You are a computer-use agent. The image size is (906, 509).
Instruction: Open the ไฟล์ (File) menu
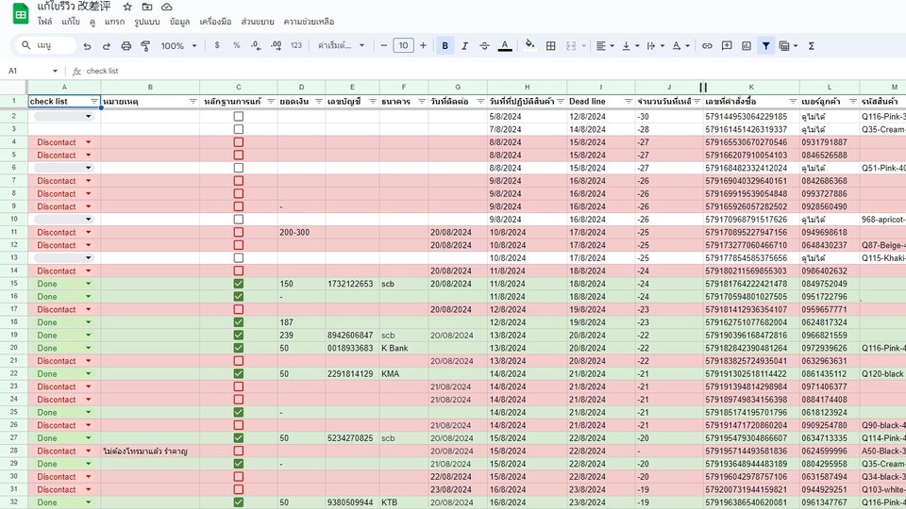[x=44, y=22]
